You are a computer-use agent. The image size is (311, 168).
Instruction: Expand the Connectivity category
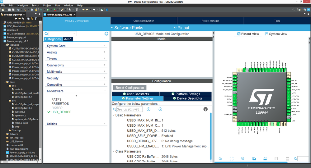pyautogui.click(x=76, y=65)
